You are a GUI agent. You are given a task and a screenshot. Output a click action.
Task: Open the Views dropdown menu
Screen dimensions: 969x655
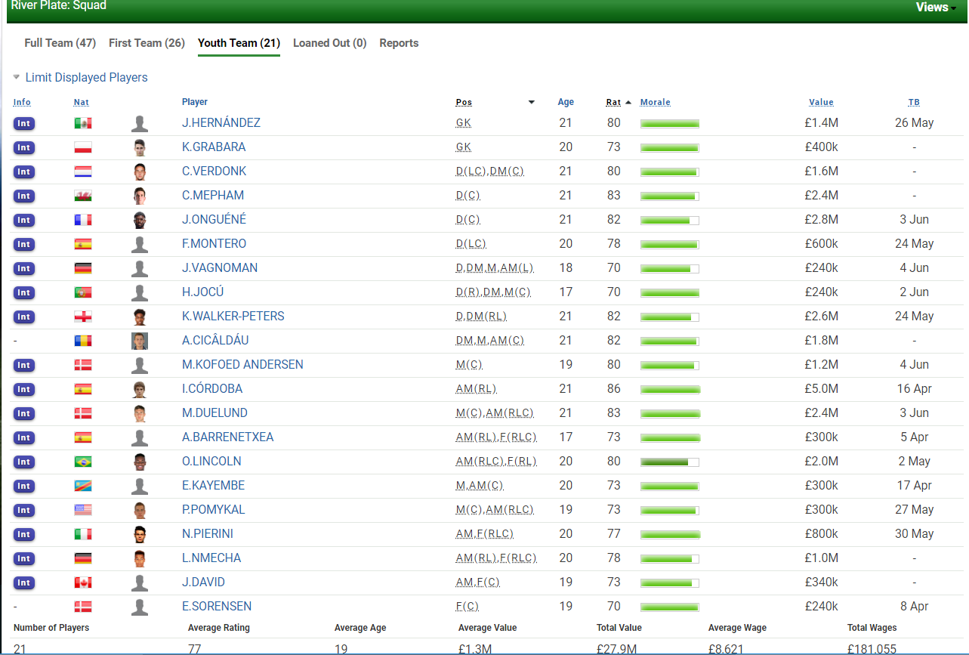click(x=936, y=8)
